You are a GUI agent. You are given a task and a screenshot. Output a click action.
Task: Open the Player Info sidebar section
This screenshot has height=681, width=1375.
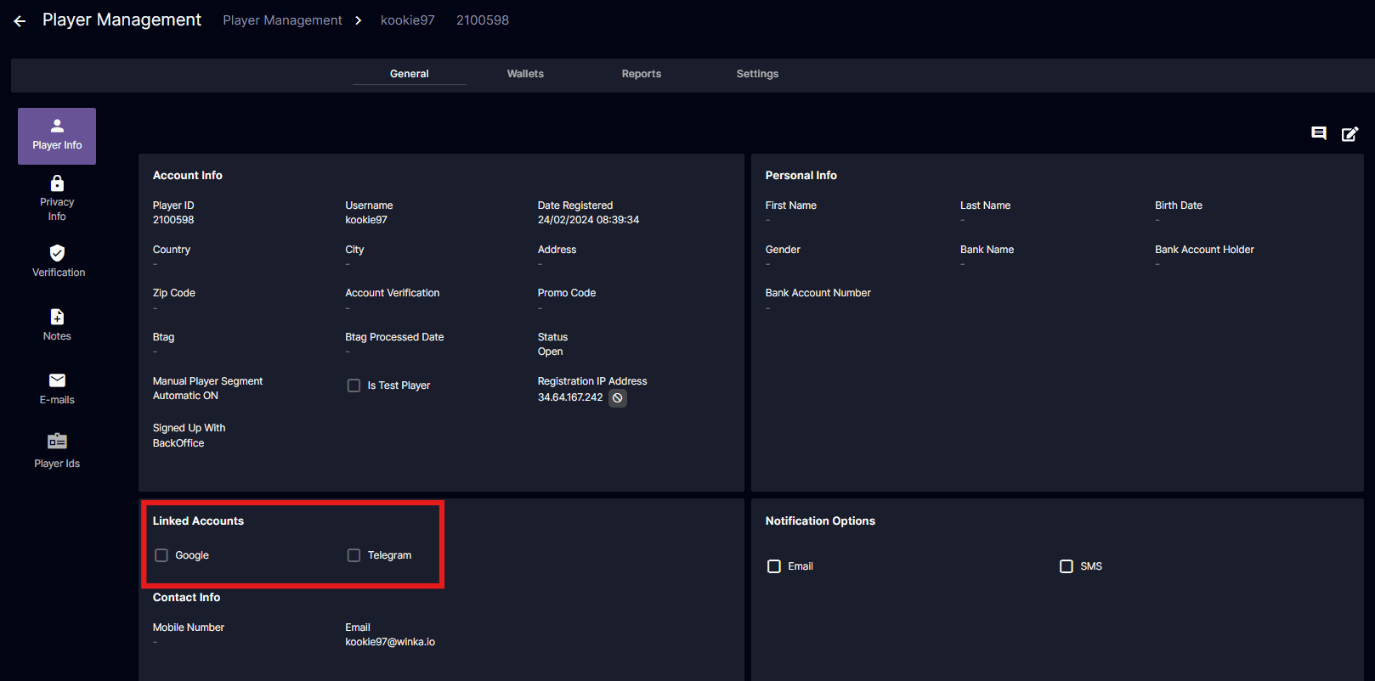point(57,136)
